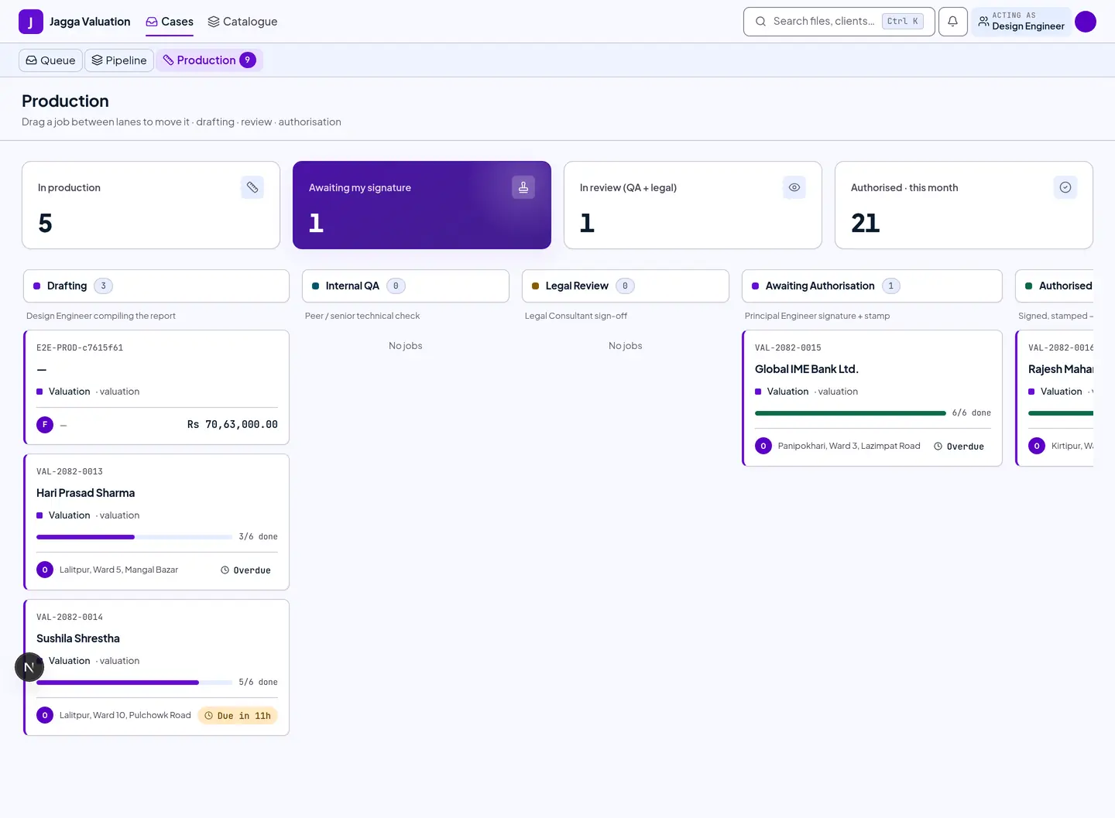This screenshot has height=818, width=1115.
Task: Open the Awaiting my signature card
Action: pos(422,205)
